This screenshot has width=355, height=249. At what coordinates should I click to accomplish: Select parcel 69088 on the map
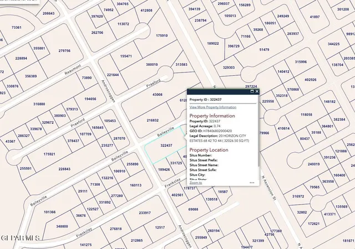[x=193, y=210]
